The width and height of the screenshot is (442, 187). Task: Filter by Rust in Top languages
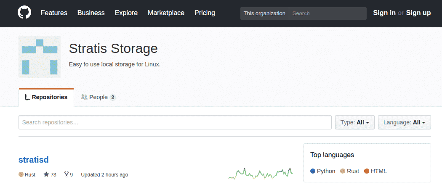point(349,171)
